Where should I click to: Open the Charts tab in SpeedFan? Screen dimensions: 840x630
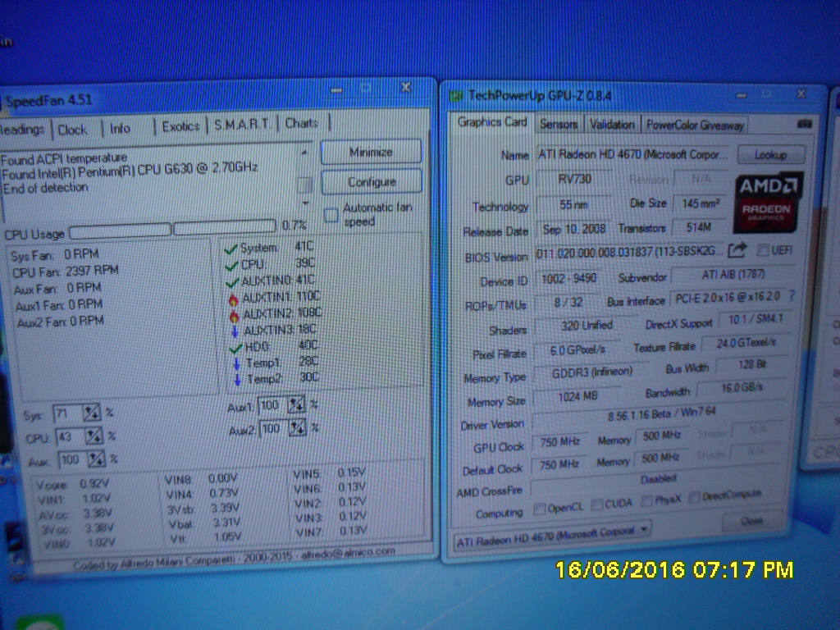click(x=301, y=123)
